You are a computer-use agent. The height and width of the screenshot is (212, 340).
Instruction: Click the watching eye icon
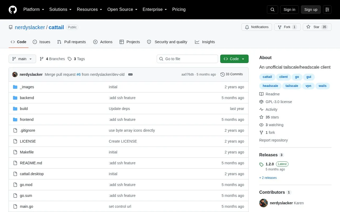[x=261, y=125]
